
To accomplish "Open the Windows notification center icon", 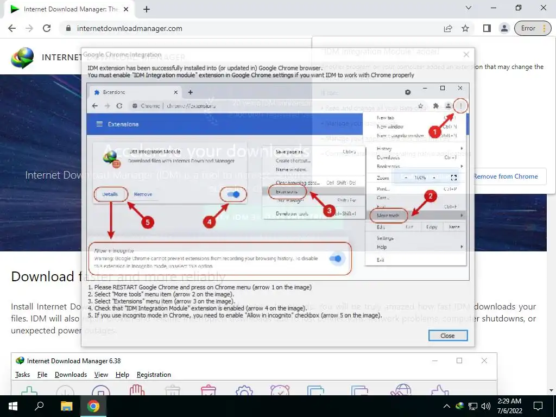I will click(x=538, y=406).
